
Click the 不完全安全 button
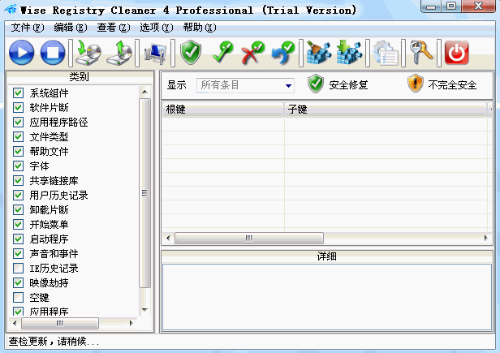pos(441,84)
